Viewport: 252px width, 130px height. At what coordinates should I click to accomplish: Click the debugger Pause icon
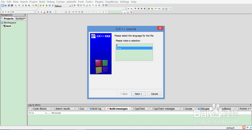pos(96,5)
